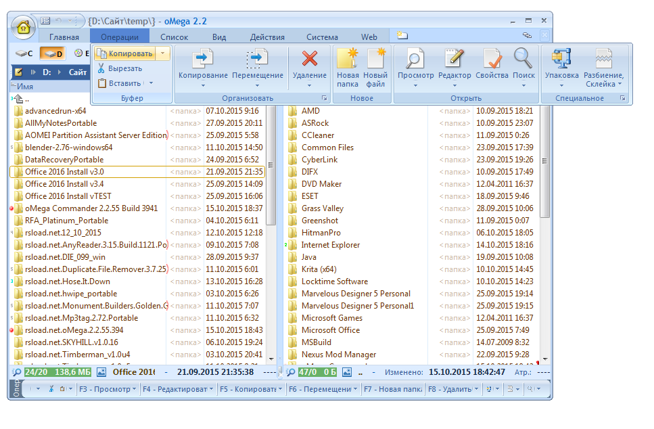Click quick access layout icon in title bar

pyautogui.click(x=45, y=20)
